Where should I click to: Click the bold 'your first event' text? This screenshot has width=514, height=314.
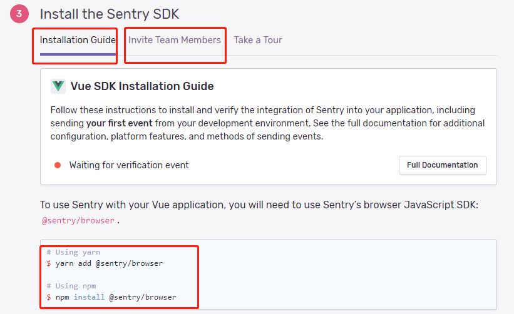pos(121,123)
